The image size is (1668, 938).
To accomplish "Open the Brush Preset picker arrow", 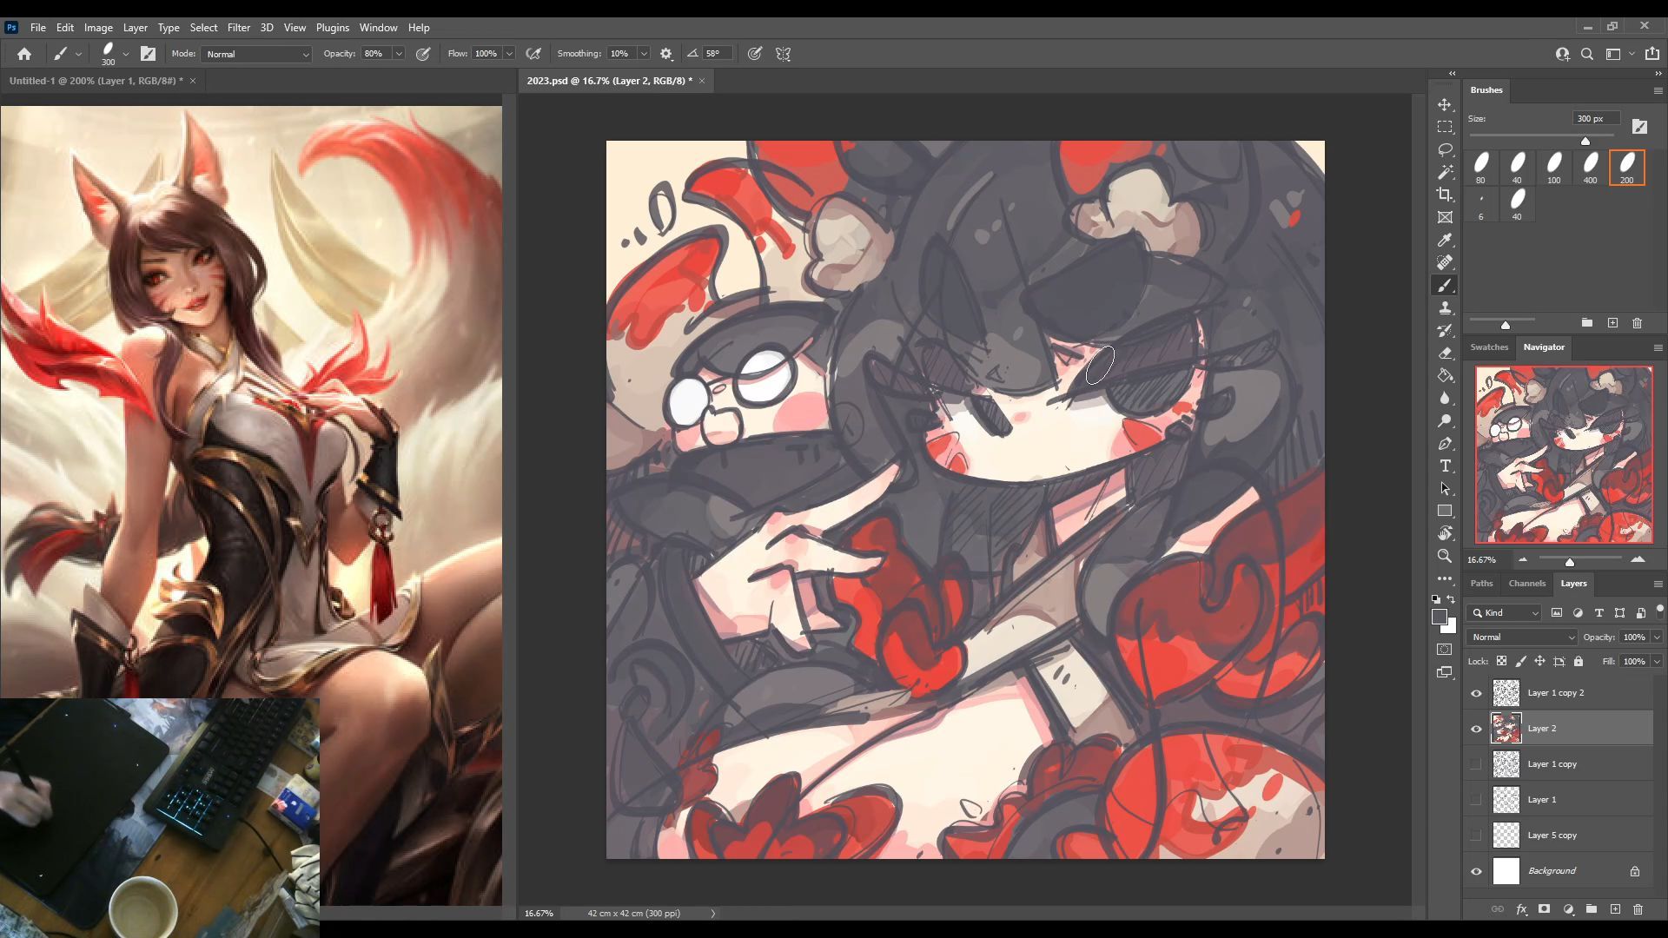I will pyautogui.click(x=126, y=54).
